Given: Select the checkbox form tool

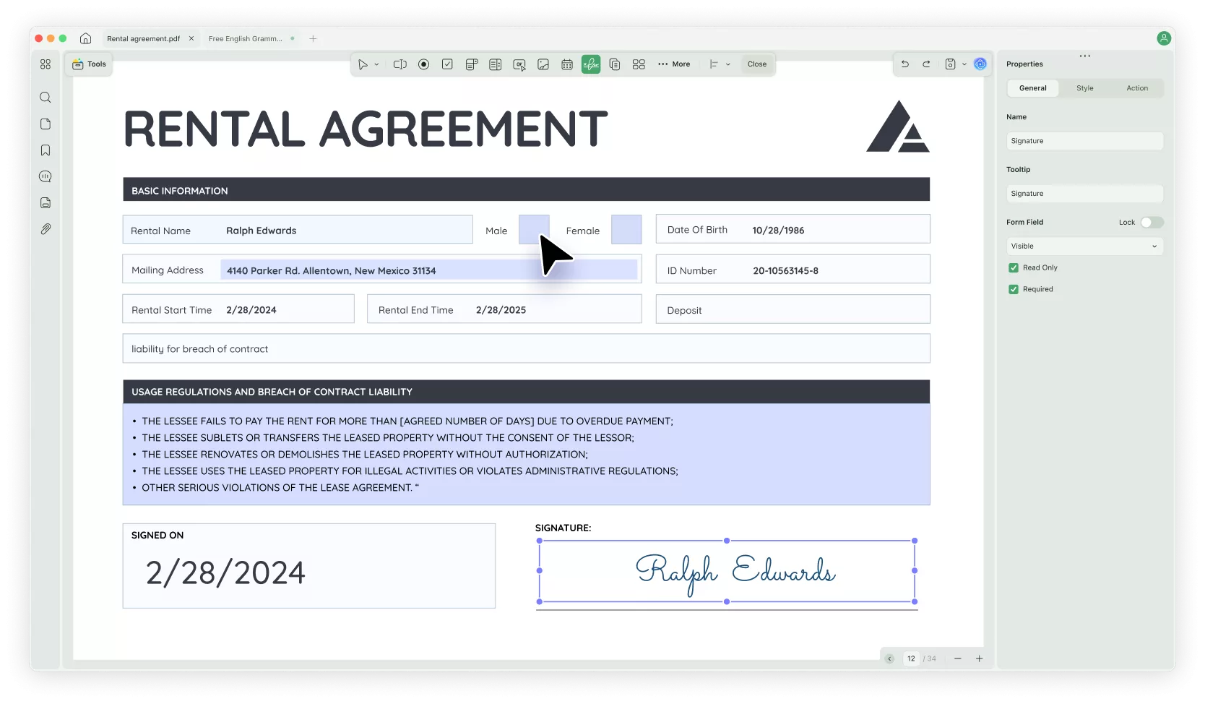Looking at the screenshot, I should click(447, 64).
